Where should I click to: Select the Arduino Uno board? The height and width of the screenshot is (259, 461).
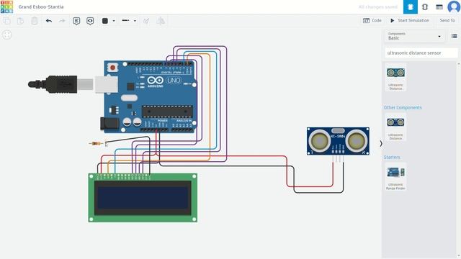coord(151,97)
